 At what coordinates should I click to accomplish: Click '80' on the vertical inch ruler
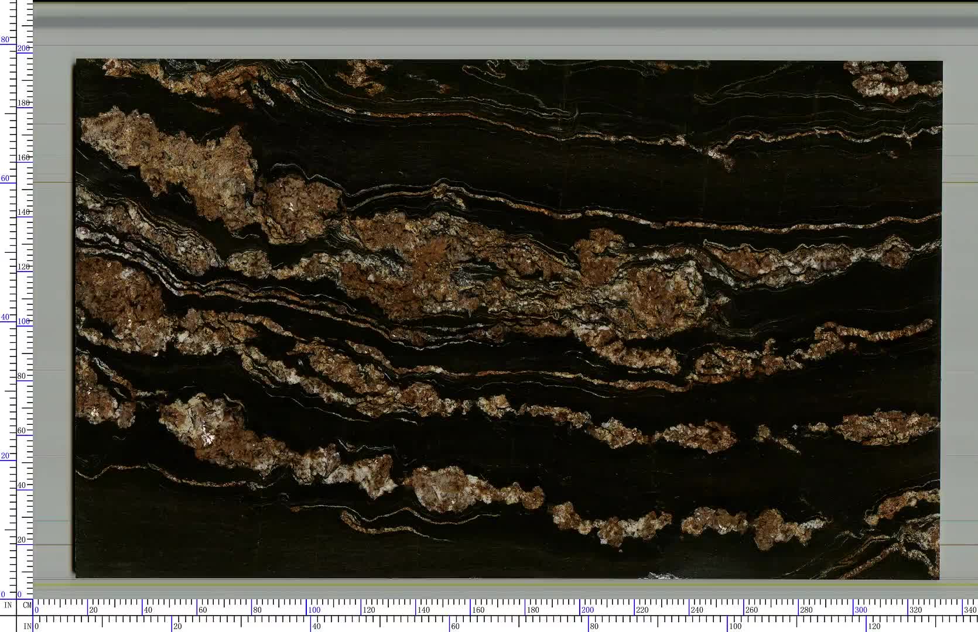coord(5,40)
